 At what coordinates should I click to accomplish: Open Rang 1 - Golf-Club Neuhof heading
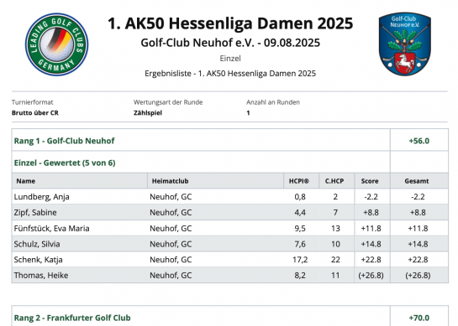64,141
